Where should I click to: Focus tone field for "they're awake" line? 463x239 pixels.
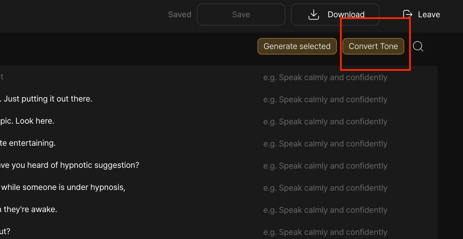(325, 210)
